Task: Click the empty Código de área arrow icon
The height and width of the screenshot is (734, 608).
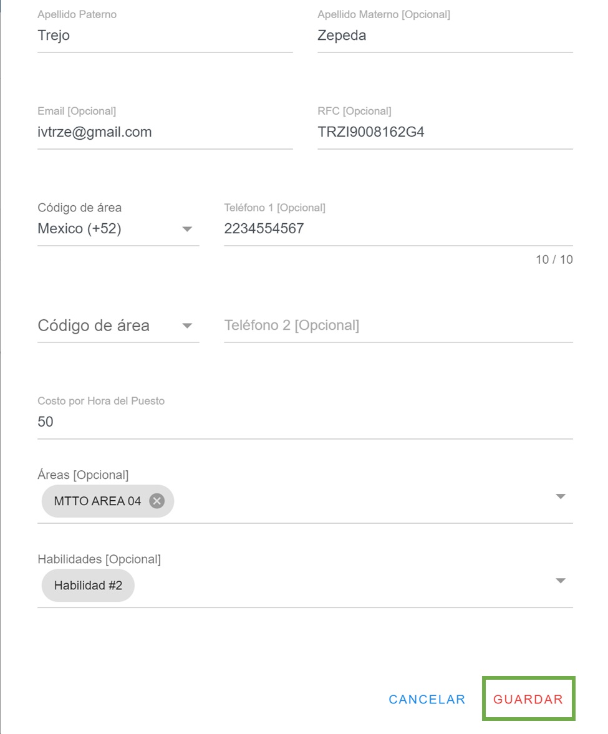Action: tap(187, 326)
